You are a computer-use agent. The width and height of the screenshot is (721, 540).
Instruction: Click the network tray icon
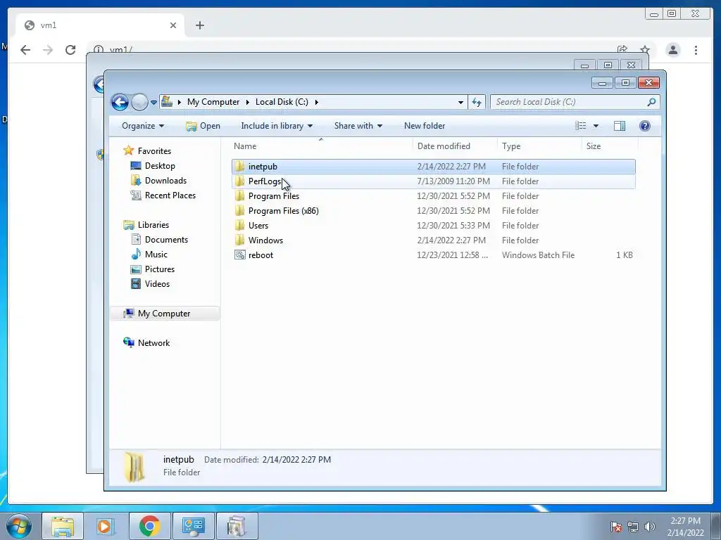pos(633,527)
